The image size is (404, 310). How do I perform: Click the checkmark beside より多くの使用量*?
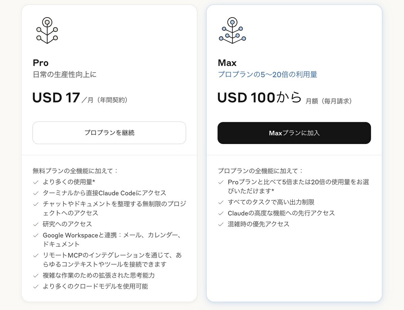click(x=36, y=182)
